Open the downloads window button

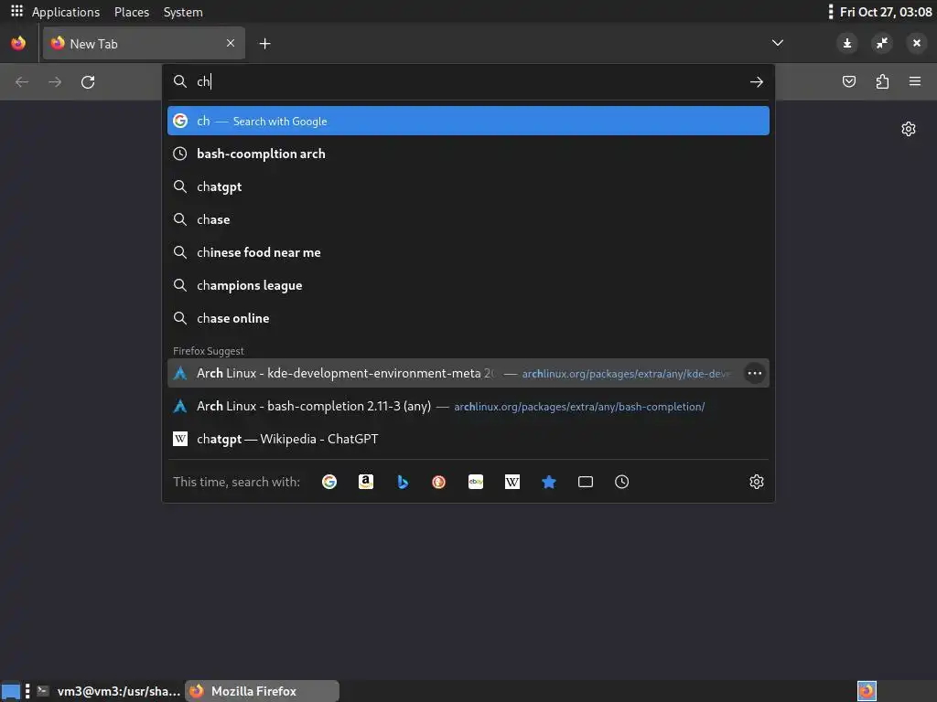point(847,43)
